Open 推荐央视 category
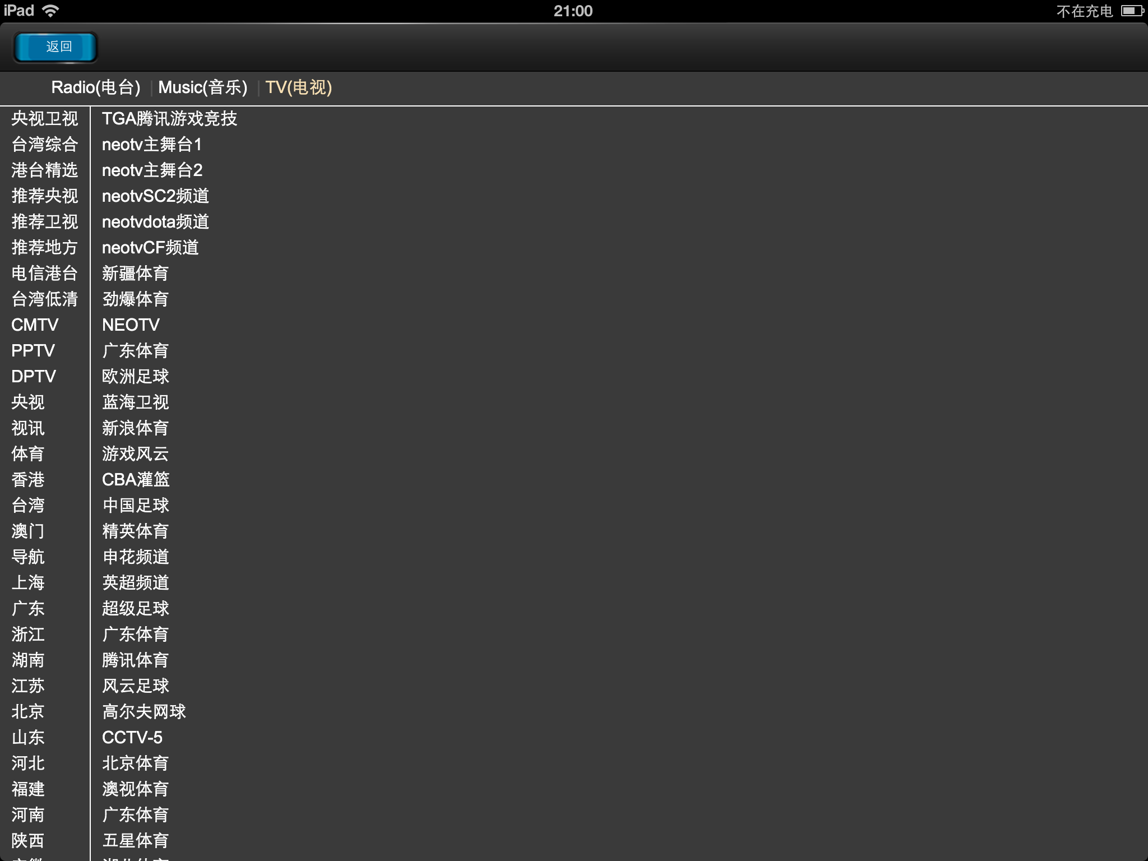1148x861 pixels. [x=45, y=196]
